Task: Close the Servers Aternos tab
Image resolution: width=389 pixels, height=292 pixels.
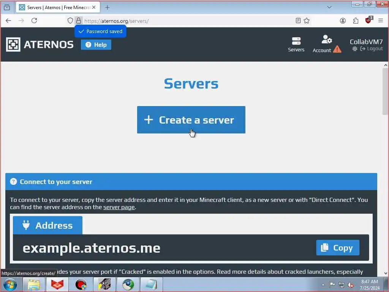Action: (x=94, y=8)
